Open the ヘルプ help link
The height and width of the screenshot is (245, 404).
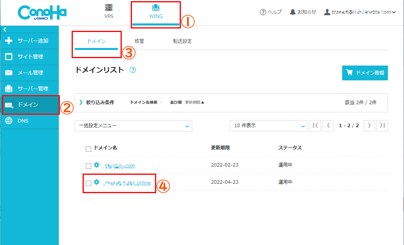(271, 12)
